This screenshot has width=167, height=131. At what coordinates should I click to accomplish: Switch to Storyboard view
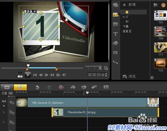tap(7, 87)
